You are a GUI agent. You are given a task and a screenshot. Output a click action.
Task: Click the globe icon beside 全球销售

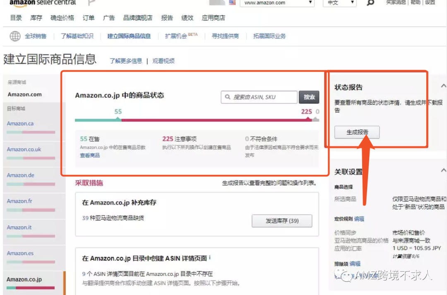[x=15, y=36]
